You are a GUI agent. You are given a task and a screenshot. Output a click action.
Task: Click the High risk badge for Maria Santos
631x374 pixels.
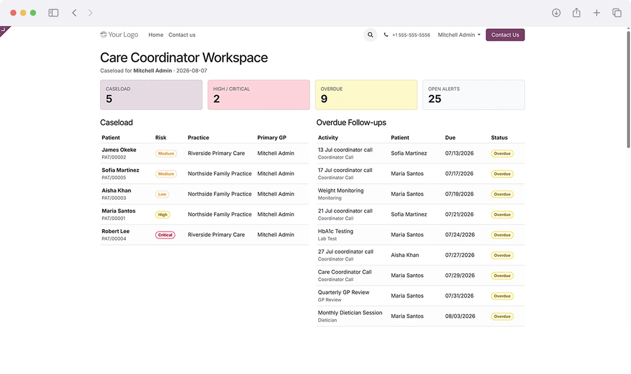(163, 215)
